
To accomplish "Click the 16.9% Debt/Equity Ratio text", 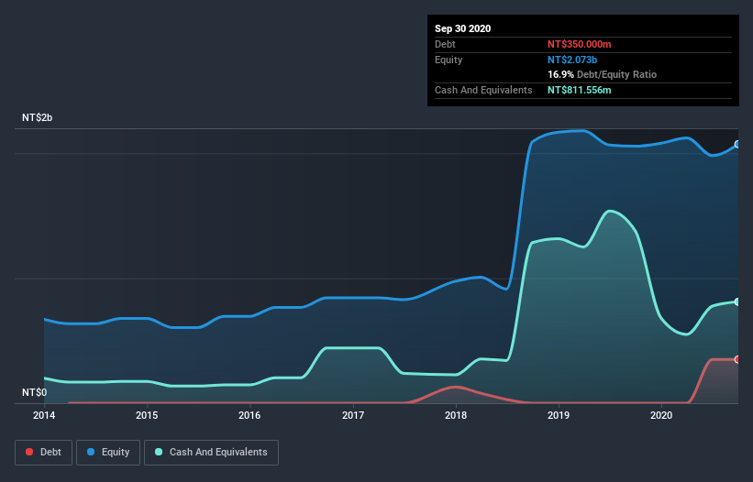I will (x=603, y=74).
